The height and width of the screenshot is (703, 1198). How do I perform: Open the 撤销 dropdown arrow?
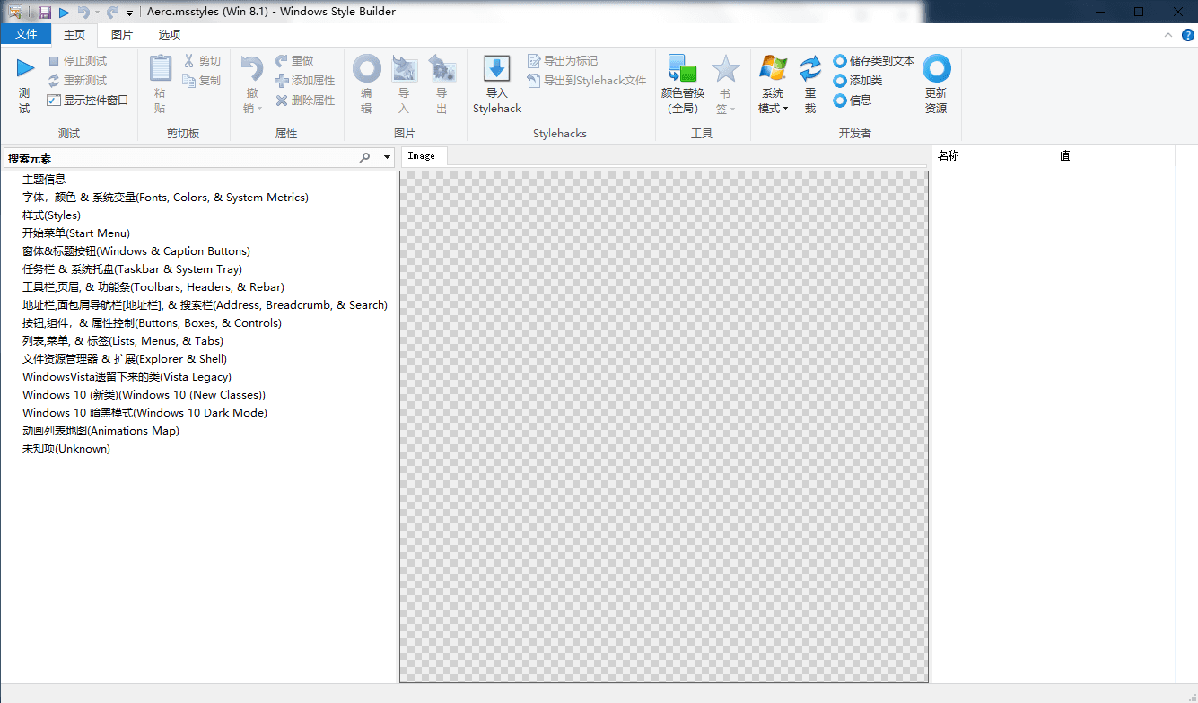pos(259,110)
